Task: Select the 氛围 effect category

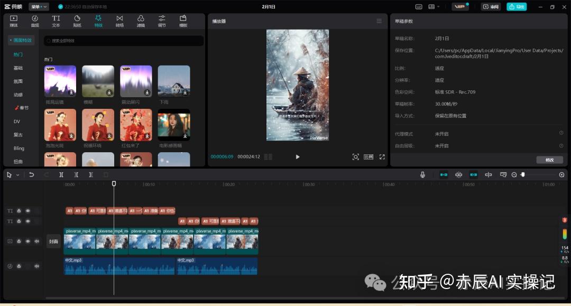Action: point(18,81)
